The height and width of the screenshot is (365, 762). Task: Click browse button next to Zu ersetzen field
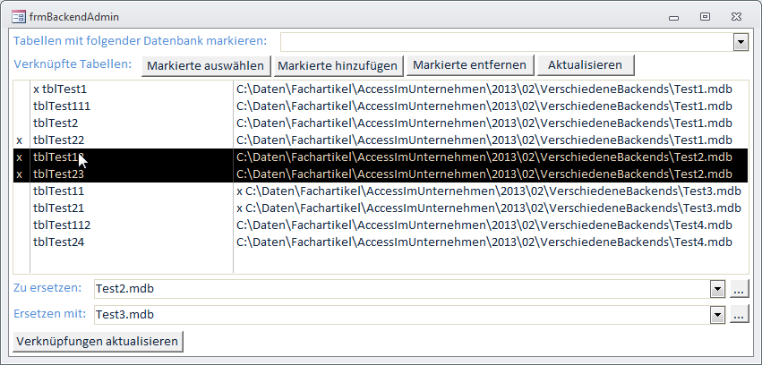[x=739, y=289]
